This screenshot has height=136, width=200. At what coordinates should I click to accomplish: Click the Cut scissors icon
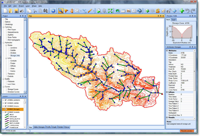click(35, 11)
